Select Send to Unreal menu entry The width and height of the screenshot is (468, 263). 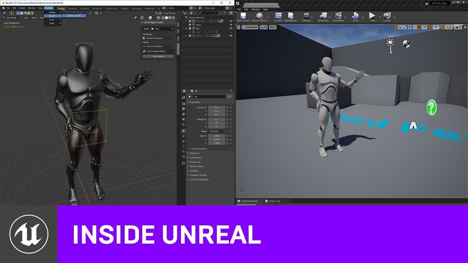pyautogui.click(x=74, y=16)
